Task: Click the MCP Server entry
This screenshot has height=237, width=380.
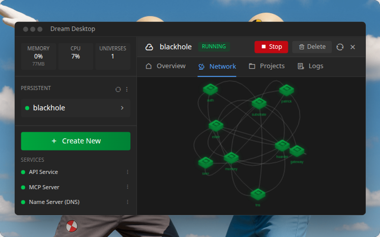Action: click(44, 187)
